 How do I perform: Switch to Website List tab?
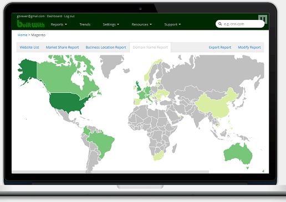(x=29, y=48)
